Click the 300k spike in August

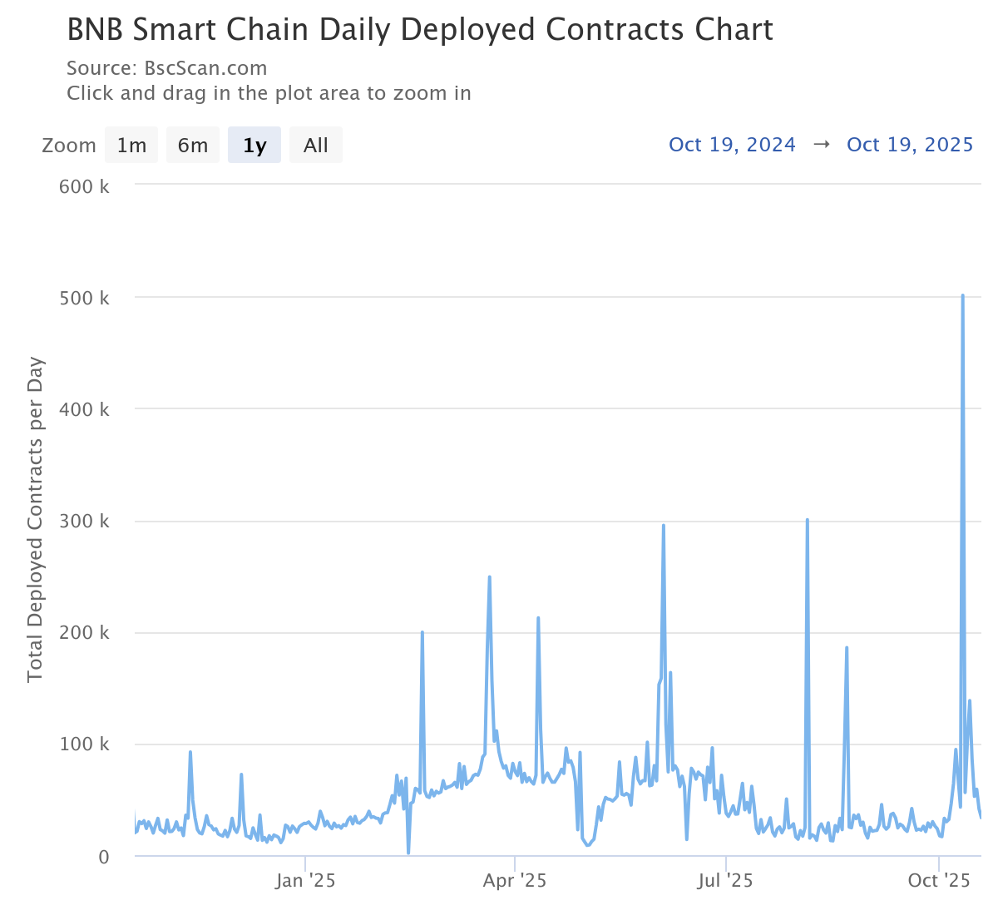coord(806,521)
